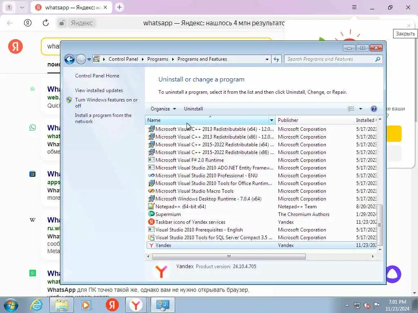Sort by Installed On column header
The width and height of the screenshot is (418, 313).
(x=365, y=120)
